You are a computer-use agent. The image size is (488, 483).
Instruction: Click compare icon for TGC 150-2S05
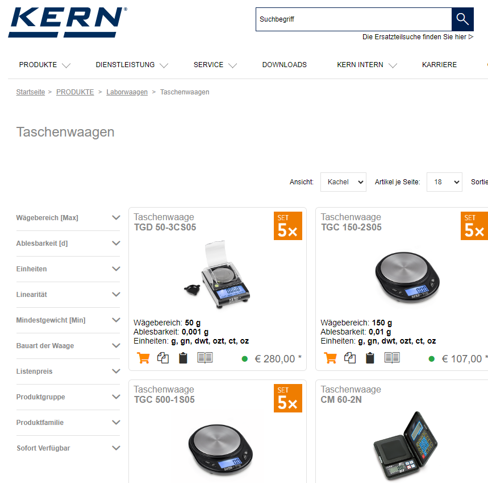[x=350, y=358]
